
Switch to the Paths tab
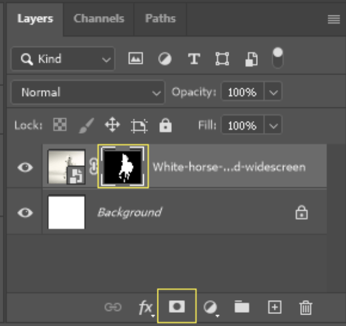tap(160, 18)
